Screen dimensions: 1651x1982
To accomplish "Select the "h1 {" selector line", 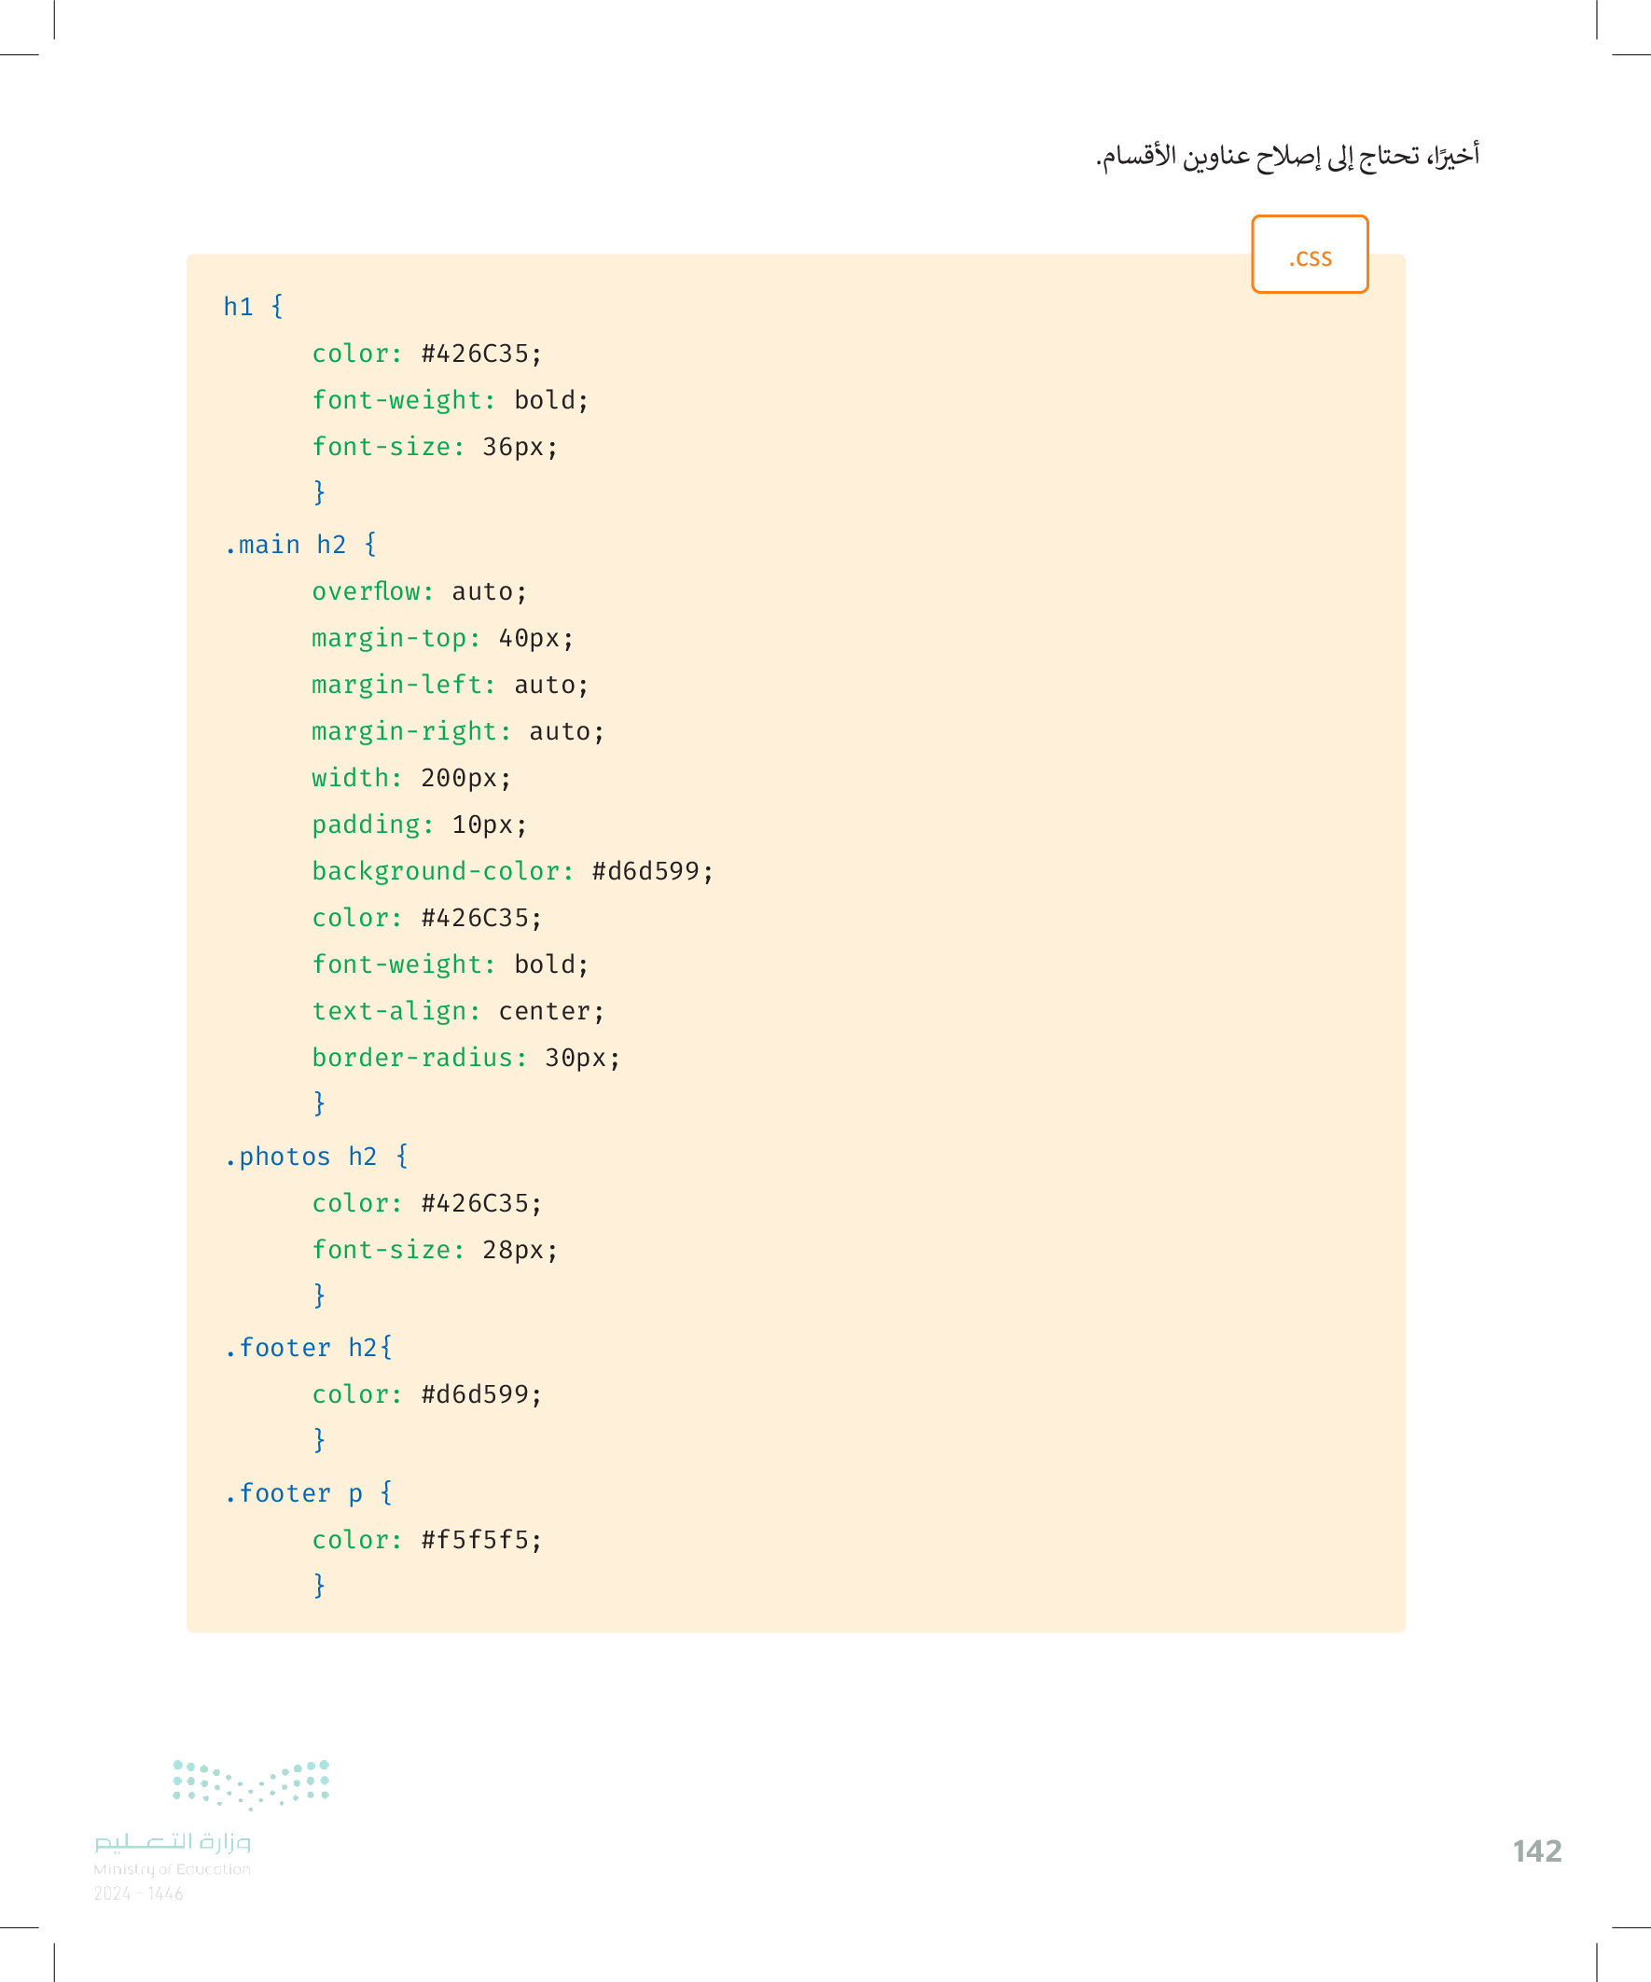I will (253, 307).
